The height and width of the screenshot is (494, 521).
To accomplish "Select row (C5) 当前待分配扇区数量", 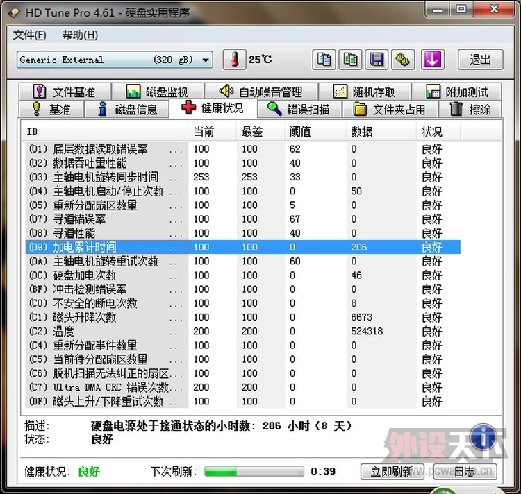I will click(x=243, y=359).
